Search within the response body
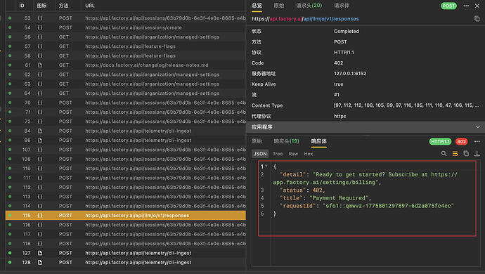Viewport: 485px width, 274px height. 444,153
